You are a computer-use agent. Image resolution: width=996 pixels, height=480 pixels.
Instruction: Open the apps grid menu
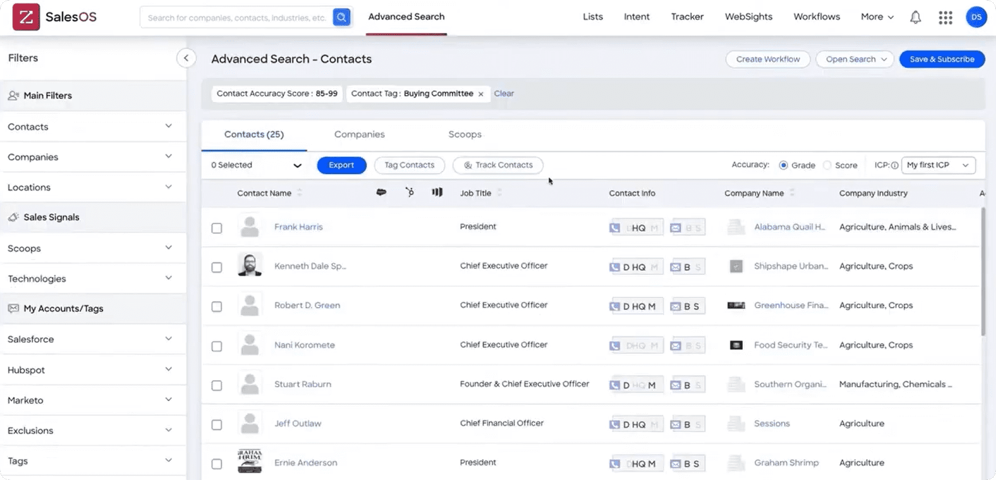click(x=945, y=17)
